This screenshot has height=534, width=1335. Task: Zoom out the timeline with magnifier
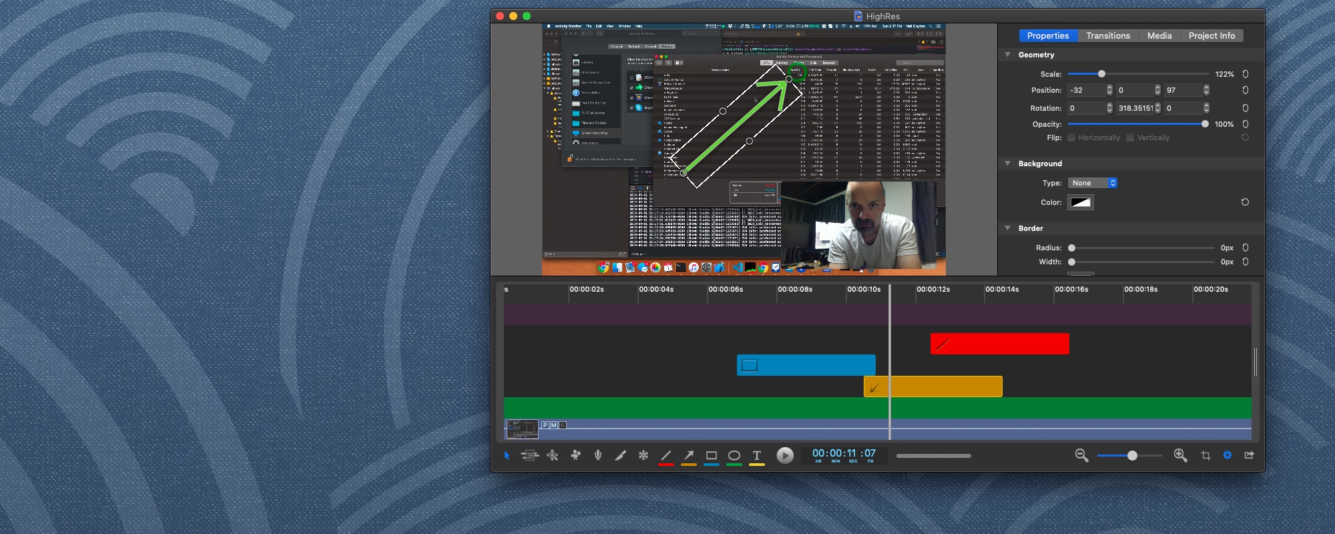click(1081, 455)
